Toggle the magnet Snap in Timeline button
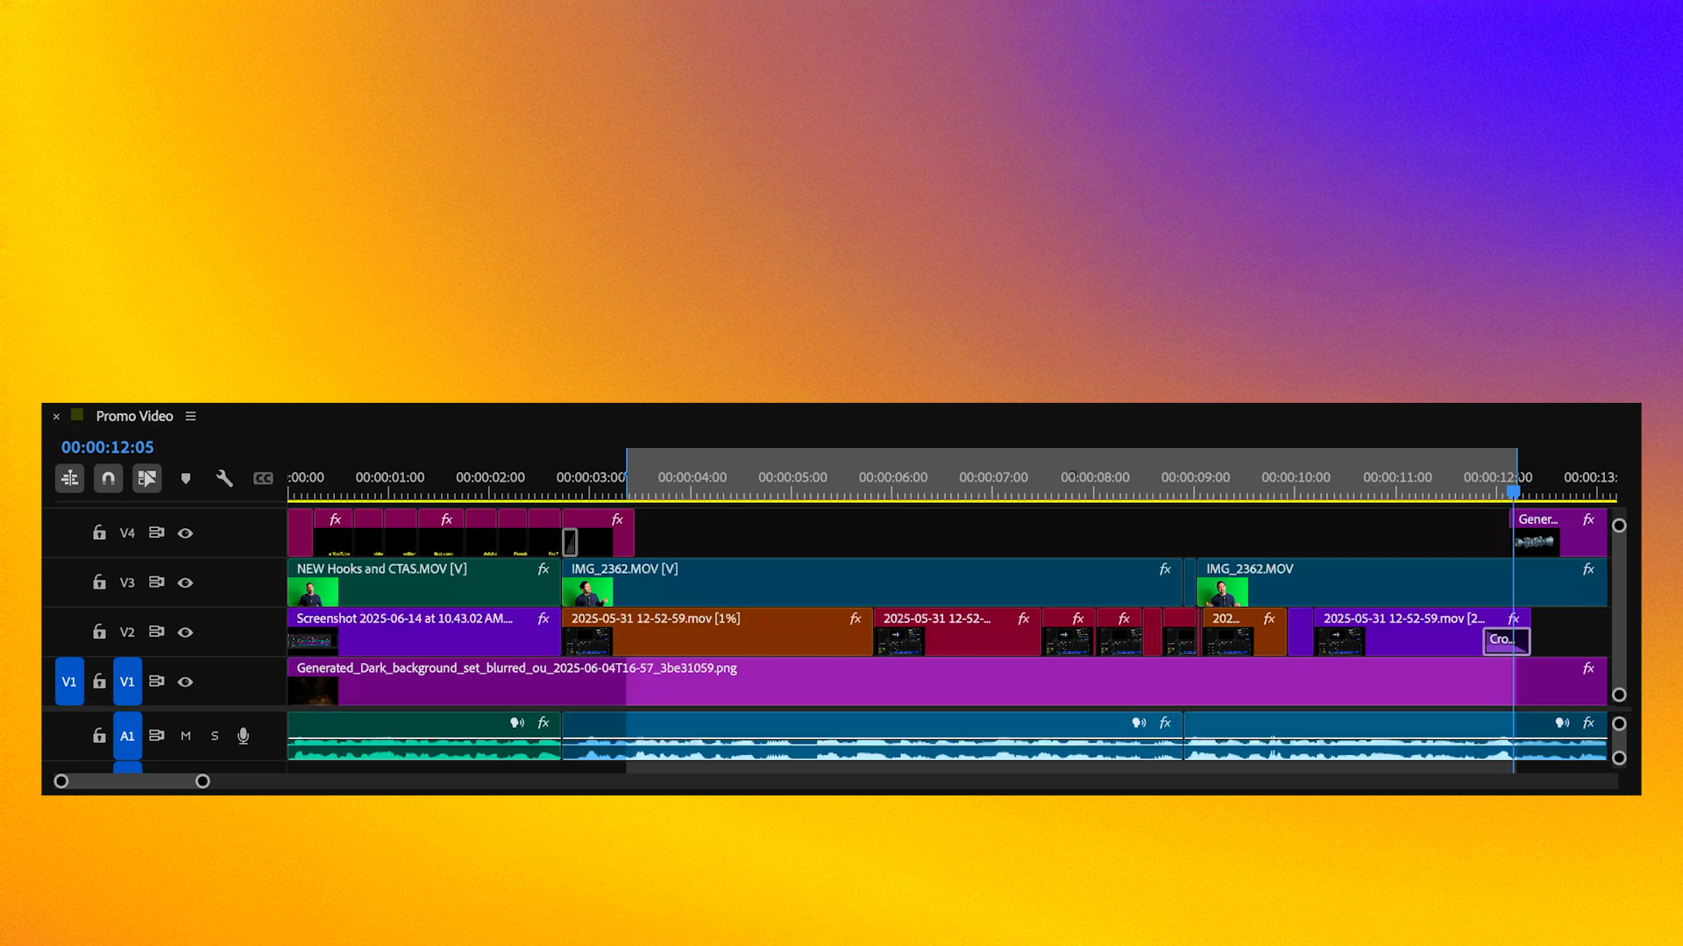 point(109,478)
